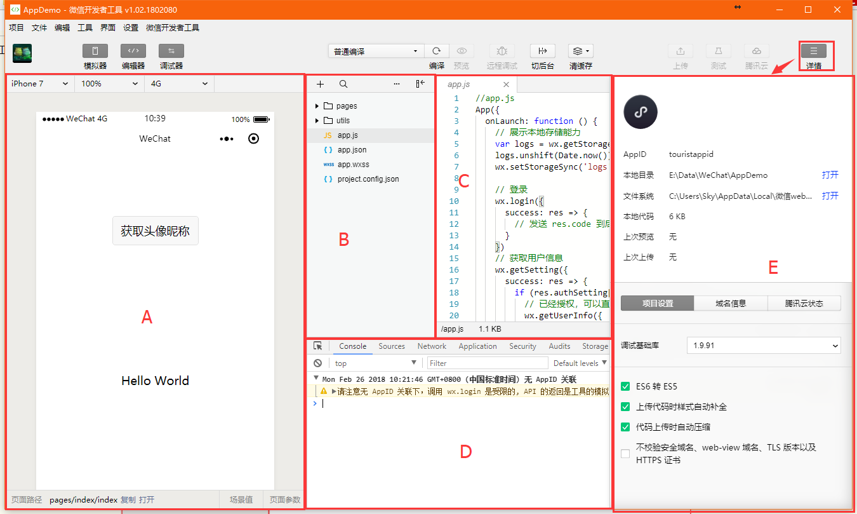Select the 项目设置 tab

658,303
